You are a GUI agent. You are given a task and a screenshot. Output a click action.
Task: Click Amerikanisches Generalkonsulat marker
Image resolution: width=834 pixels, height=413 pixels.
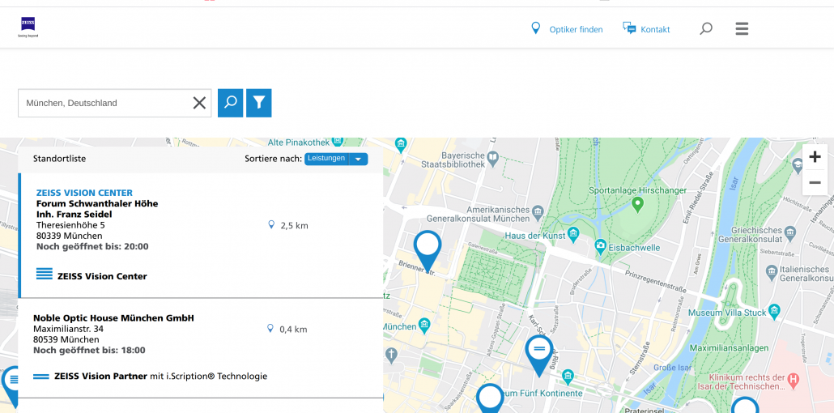pyautogui.click(x=538, y=211)
